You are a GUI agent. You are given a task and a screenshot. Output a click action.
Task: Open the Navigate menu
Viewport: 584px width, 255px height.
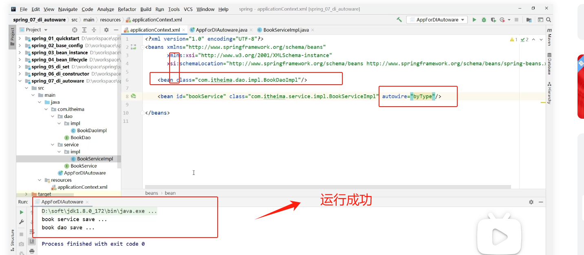click(68, 9)
